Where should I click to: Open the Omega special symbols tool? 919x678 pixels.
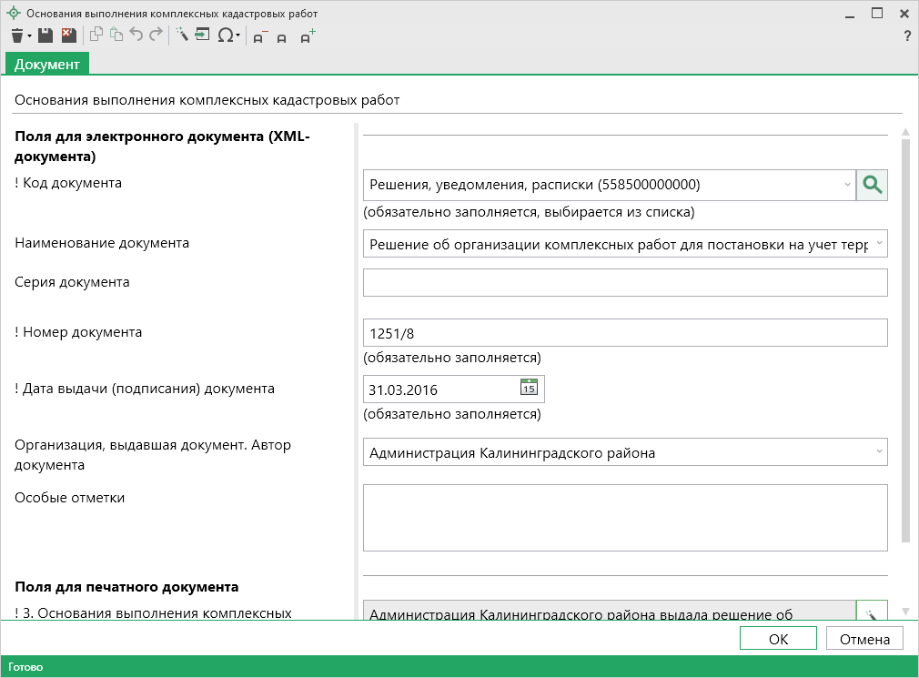tap(226, 35)
